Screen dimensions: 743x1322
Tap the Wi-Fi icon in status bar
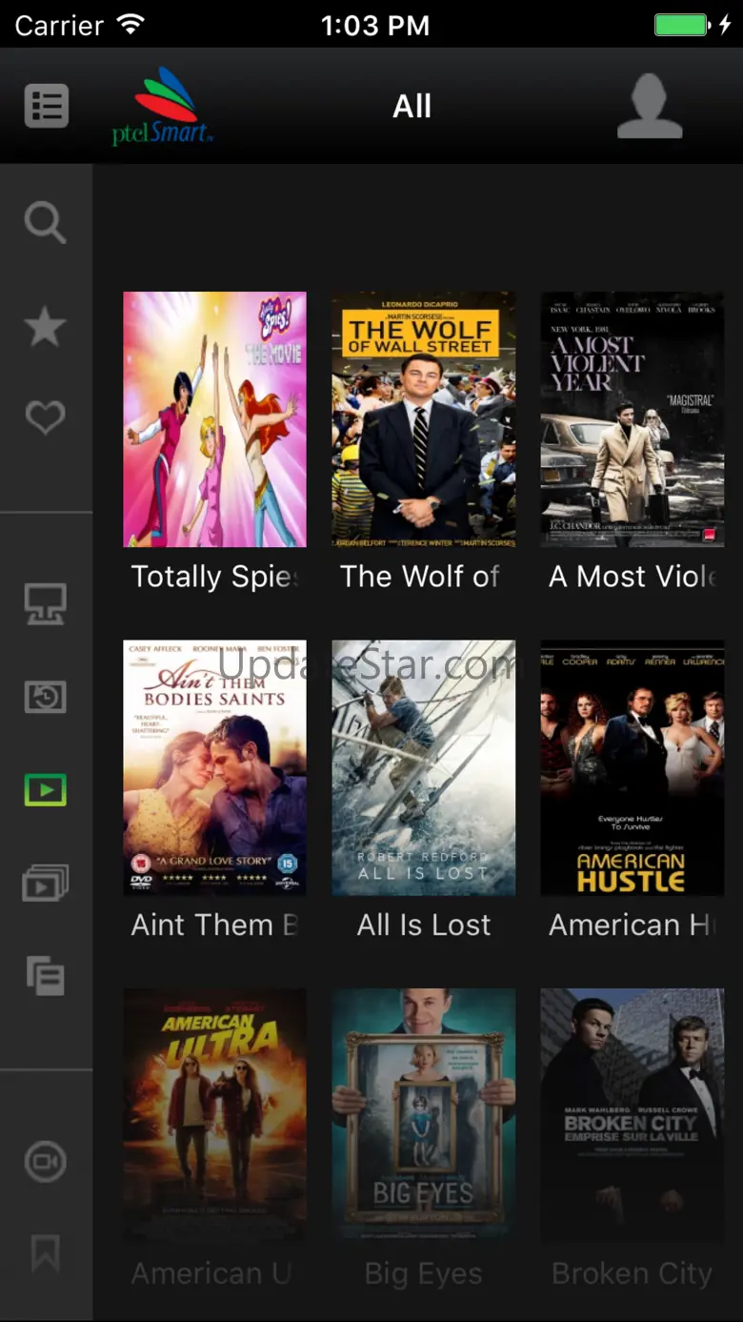[x=131, y=24]
